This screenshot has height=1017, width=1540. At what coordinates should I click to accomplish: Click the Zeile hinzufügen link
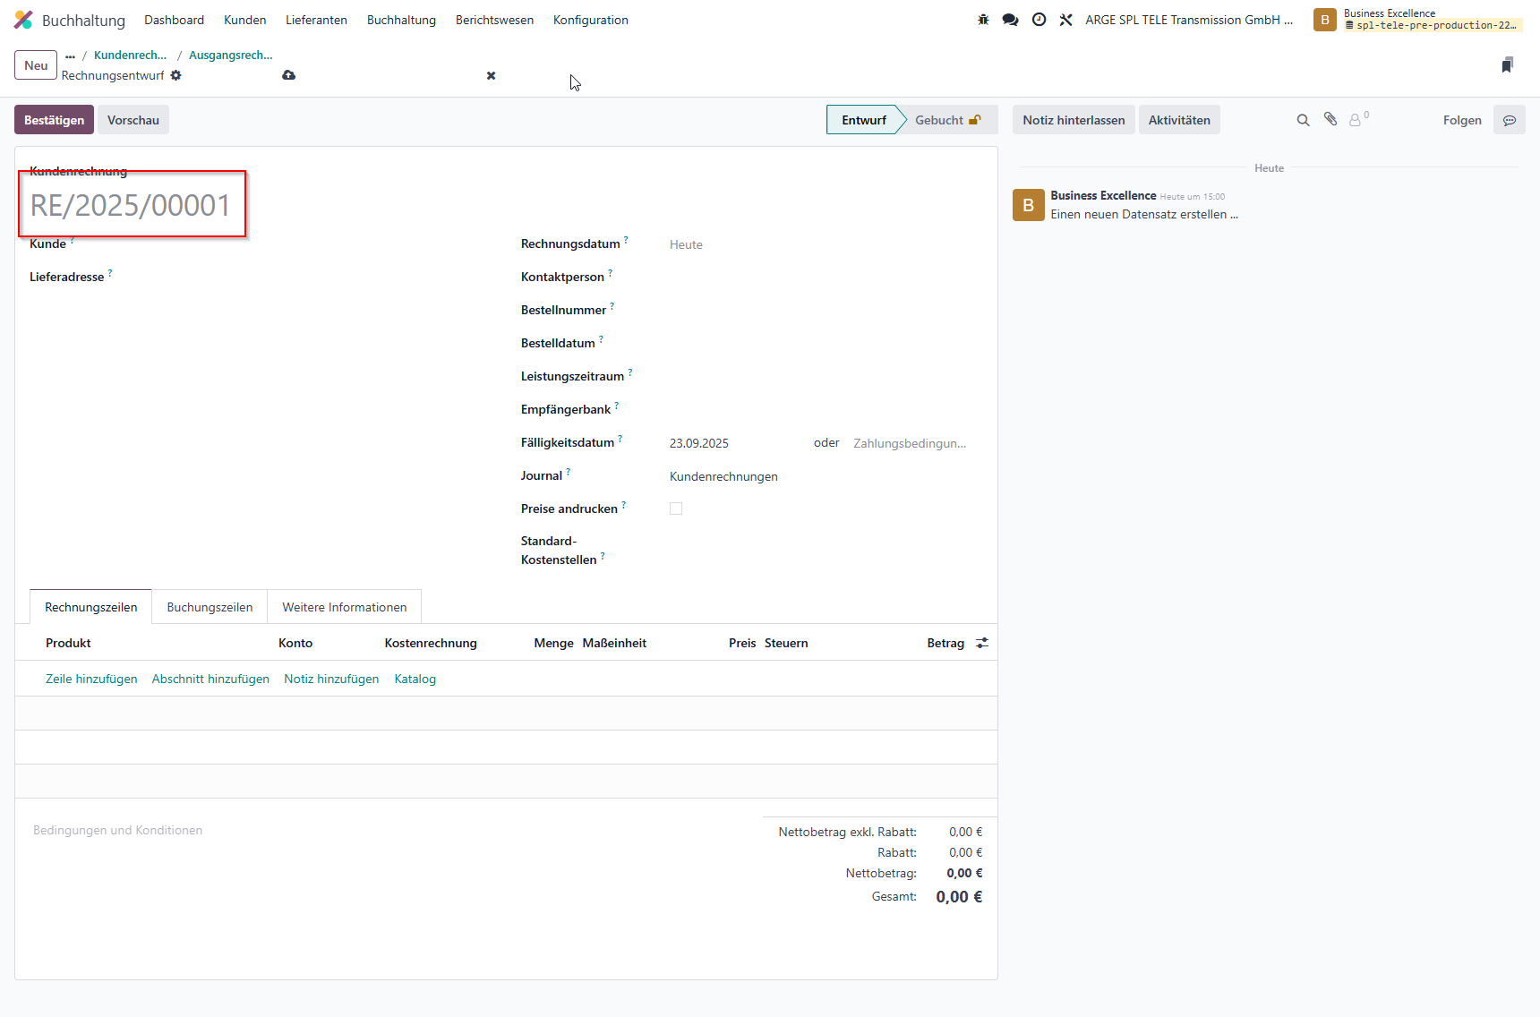point(91,679)
